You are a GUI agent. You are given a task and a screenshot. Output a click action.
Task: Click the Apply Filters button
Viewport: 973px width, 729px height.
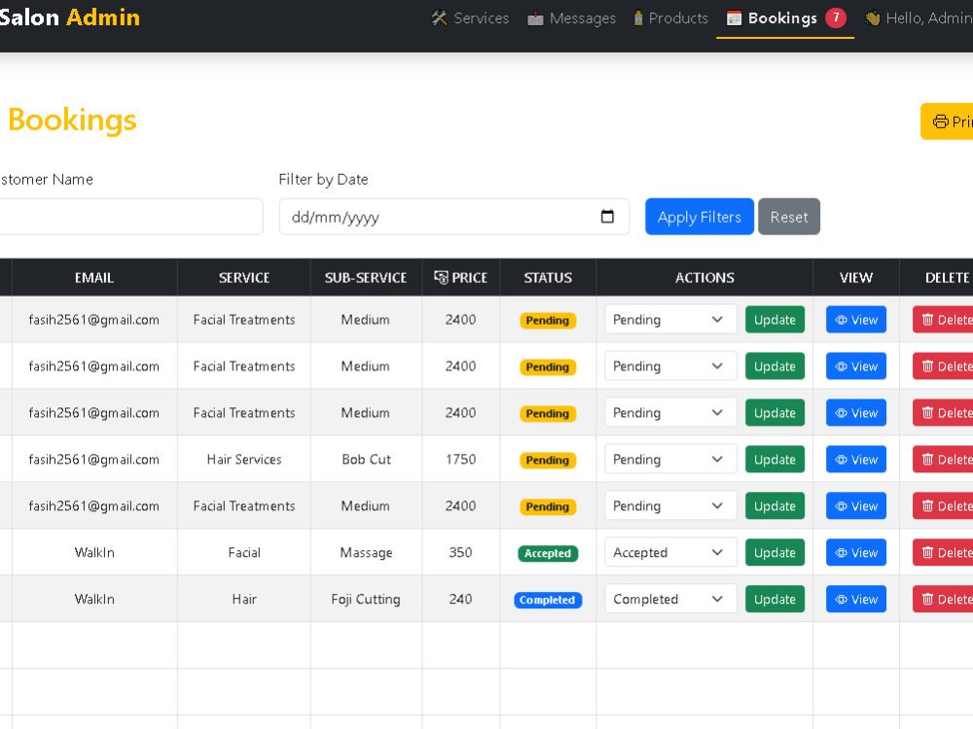[700, 217]
